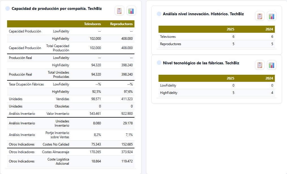Select the Reproductores column header
The width and height of the screenshot is (287, 174).
coord(121,24)
